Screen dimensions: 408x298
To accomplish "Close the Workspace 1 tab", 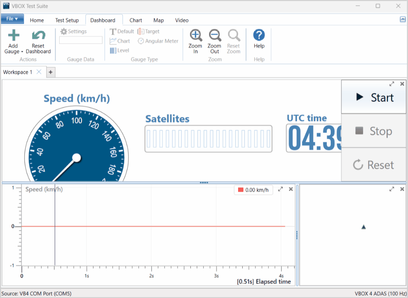I will [39, 72].
